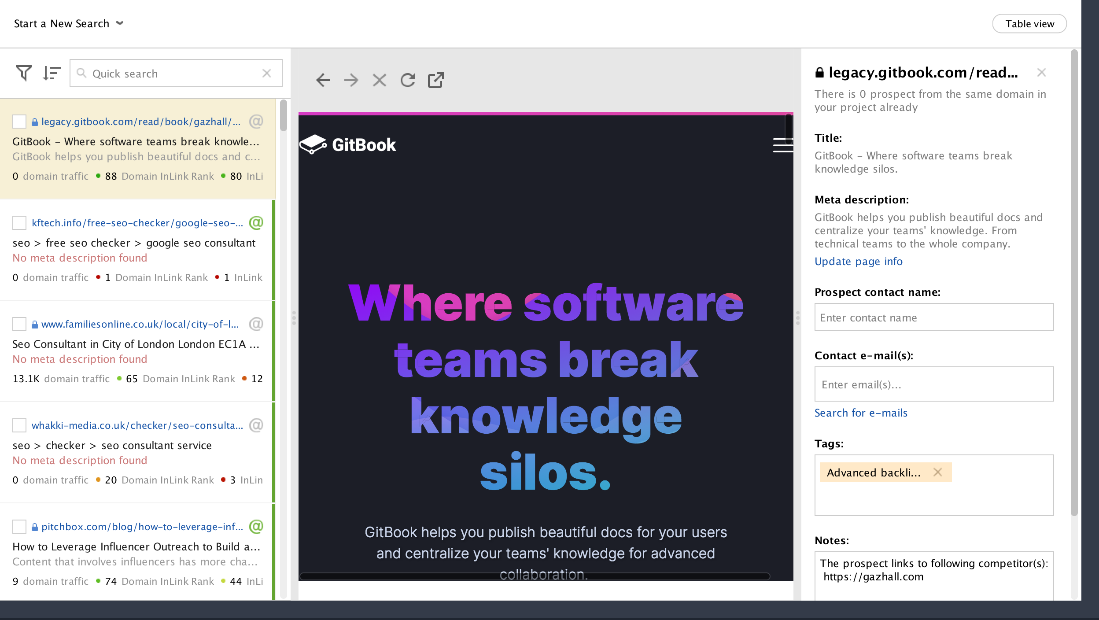This screenshot has height=620, width=1099.
Task: Go forward in the preview browser
Action: (x=351, y=80)
